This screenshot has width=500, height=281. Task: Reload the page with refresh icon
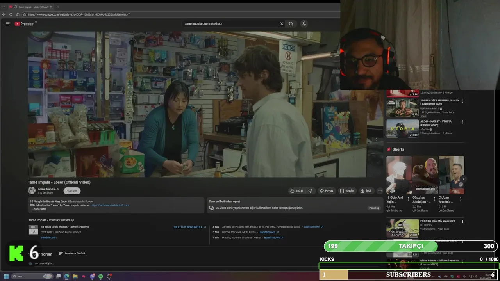point(11,14)
